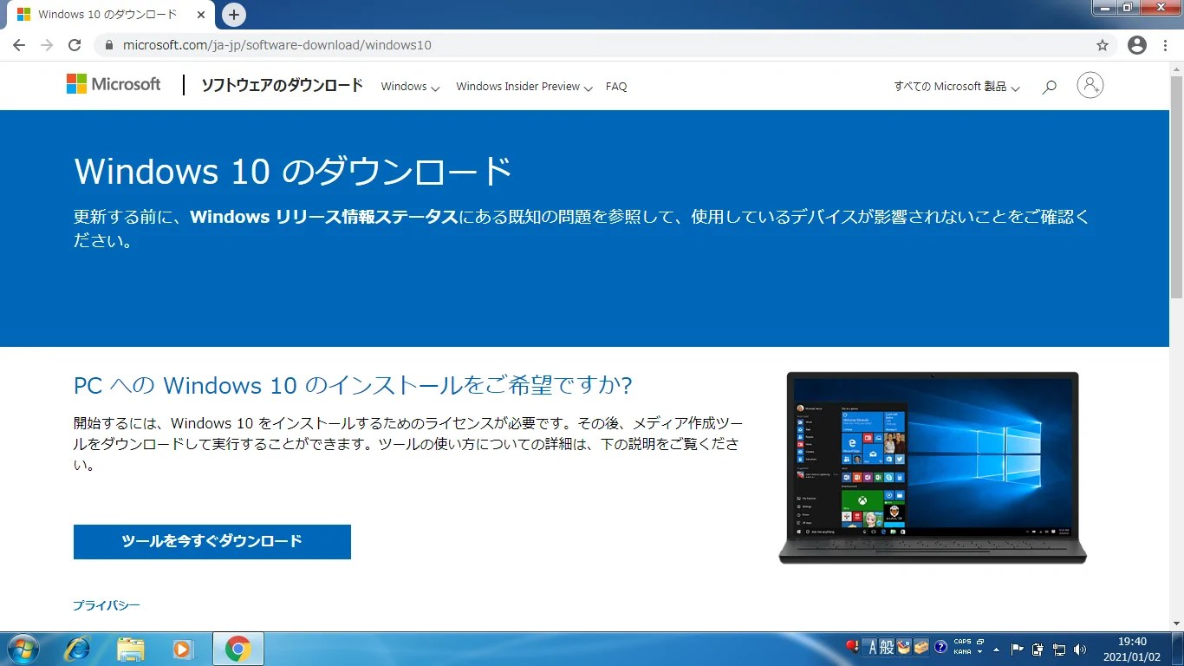Viewport: 1184px width, 666px height.
Task: Open the Chrome profile avatar
Action: [1137, 45]
